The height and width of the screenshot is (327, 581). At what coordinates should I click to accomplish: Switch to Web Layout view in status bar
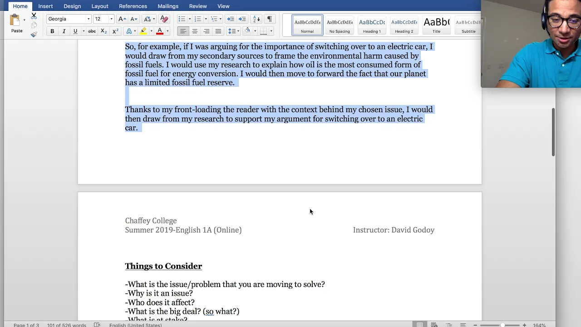coord(434,325)
